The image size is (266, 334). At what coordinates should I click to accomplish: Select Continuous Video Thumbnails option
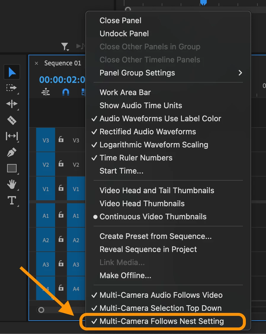pos(168,217)
